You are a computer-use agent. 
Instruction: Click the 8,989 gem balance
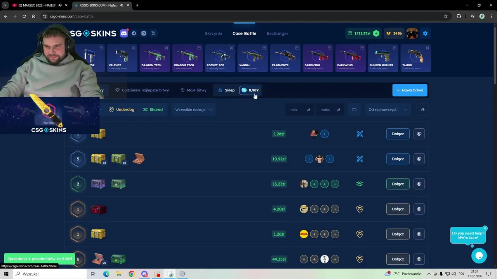250,90
